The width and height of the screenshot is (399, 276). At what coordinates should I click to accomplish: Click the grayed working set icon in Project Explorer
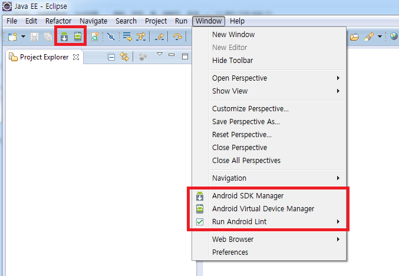[143, 56]
